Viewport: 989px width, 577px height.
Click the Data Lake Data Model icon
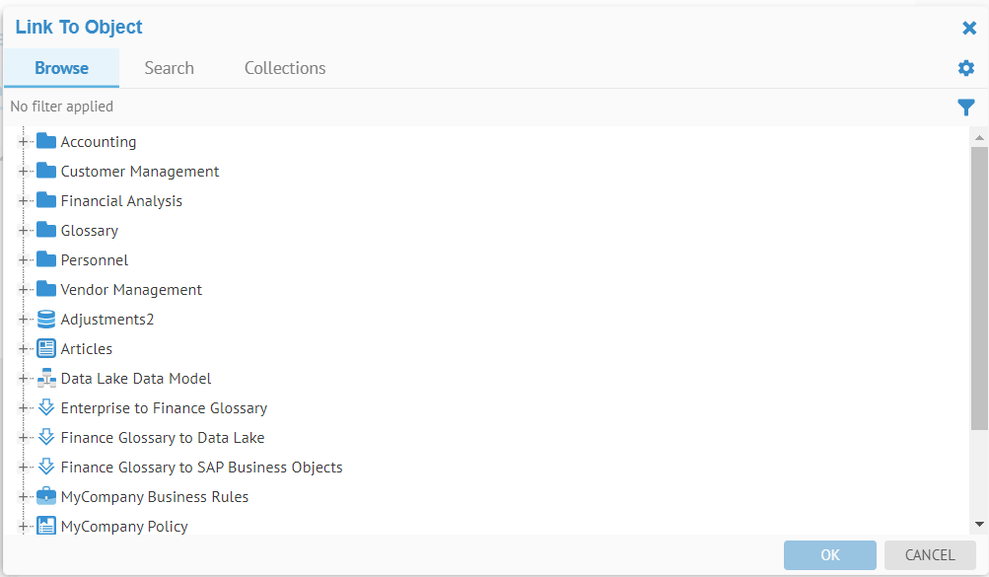pos(46,379)
